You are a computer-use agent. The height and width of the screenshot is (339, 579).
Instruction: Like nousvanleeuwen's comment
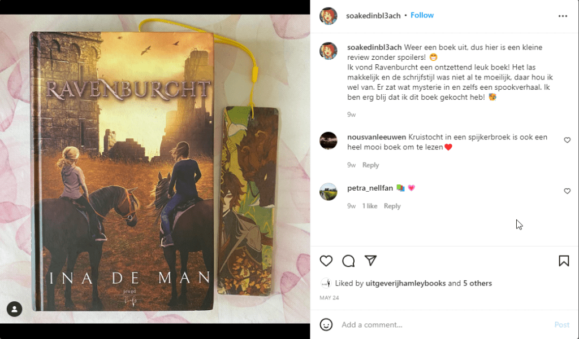click(567, 140)
